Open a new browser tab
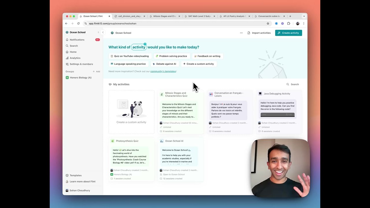Screen dimensions: 370x208 [x=290, y=16]
